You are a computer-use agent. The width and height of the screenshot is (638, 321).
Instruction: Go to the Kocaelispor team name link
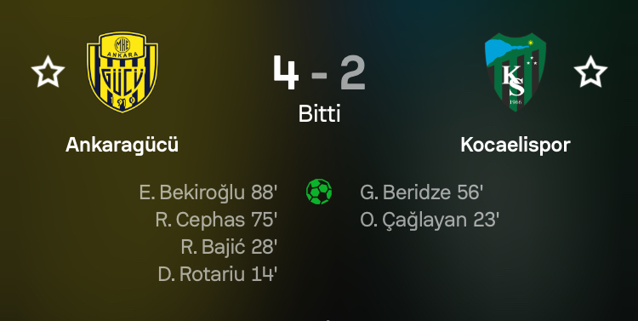tap(516, 145)
